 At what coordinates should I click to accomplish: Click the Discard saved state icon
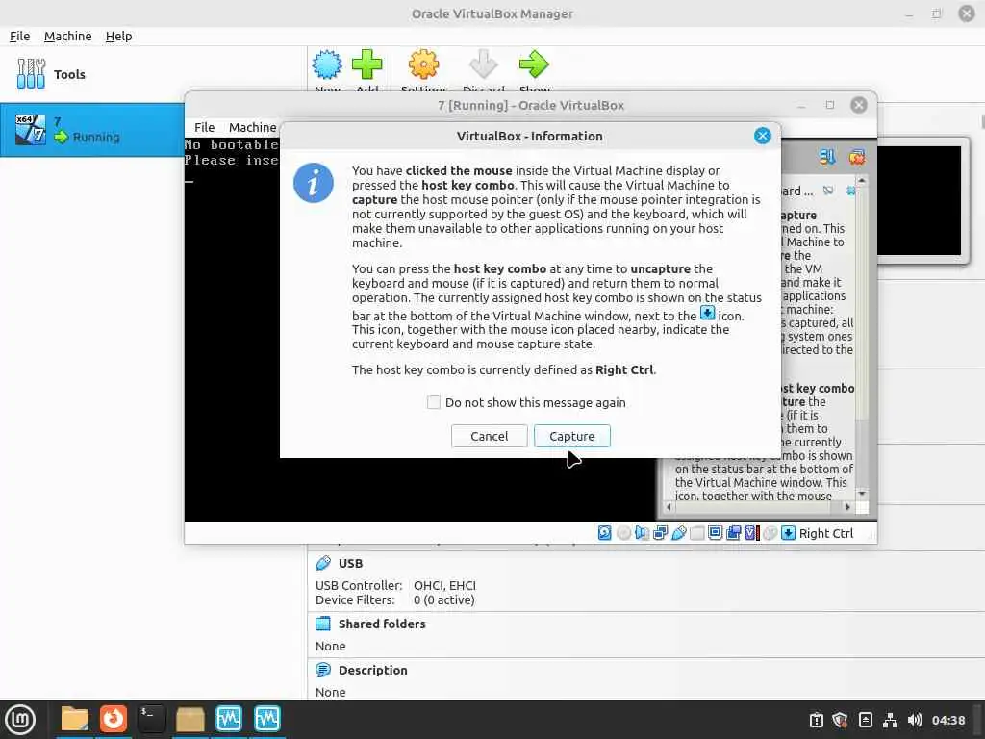pyautogui.click(x=483, y=64)
